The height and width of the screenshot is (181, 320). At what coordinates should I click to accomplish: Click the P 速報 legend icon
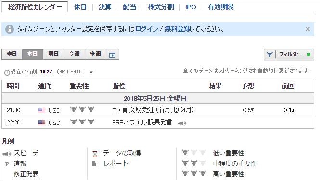pos(7,164)
